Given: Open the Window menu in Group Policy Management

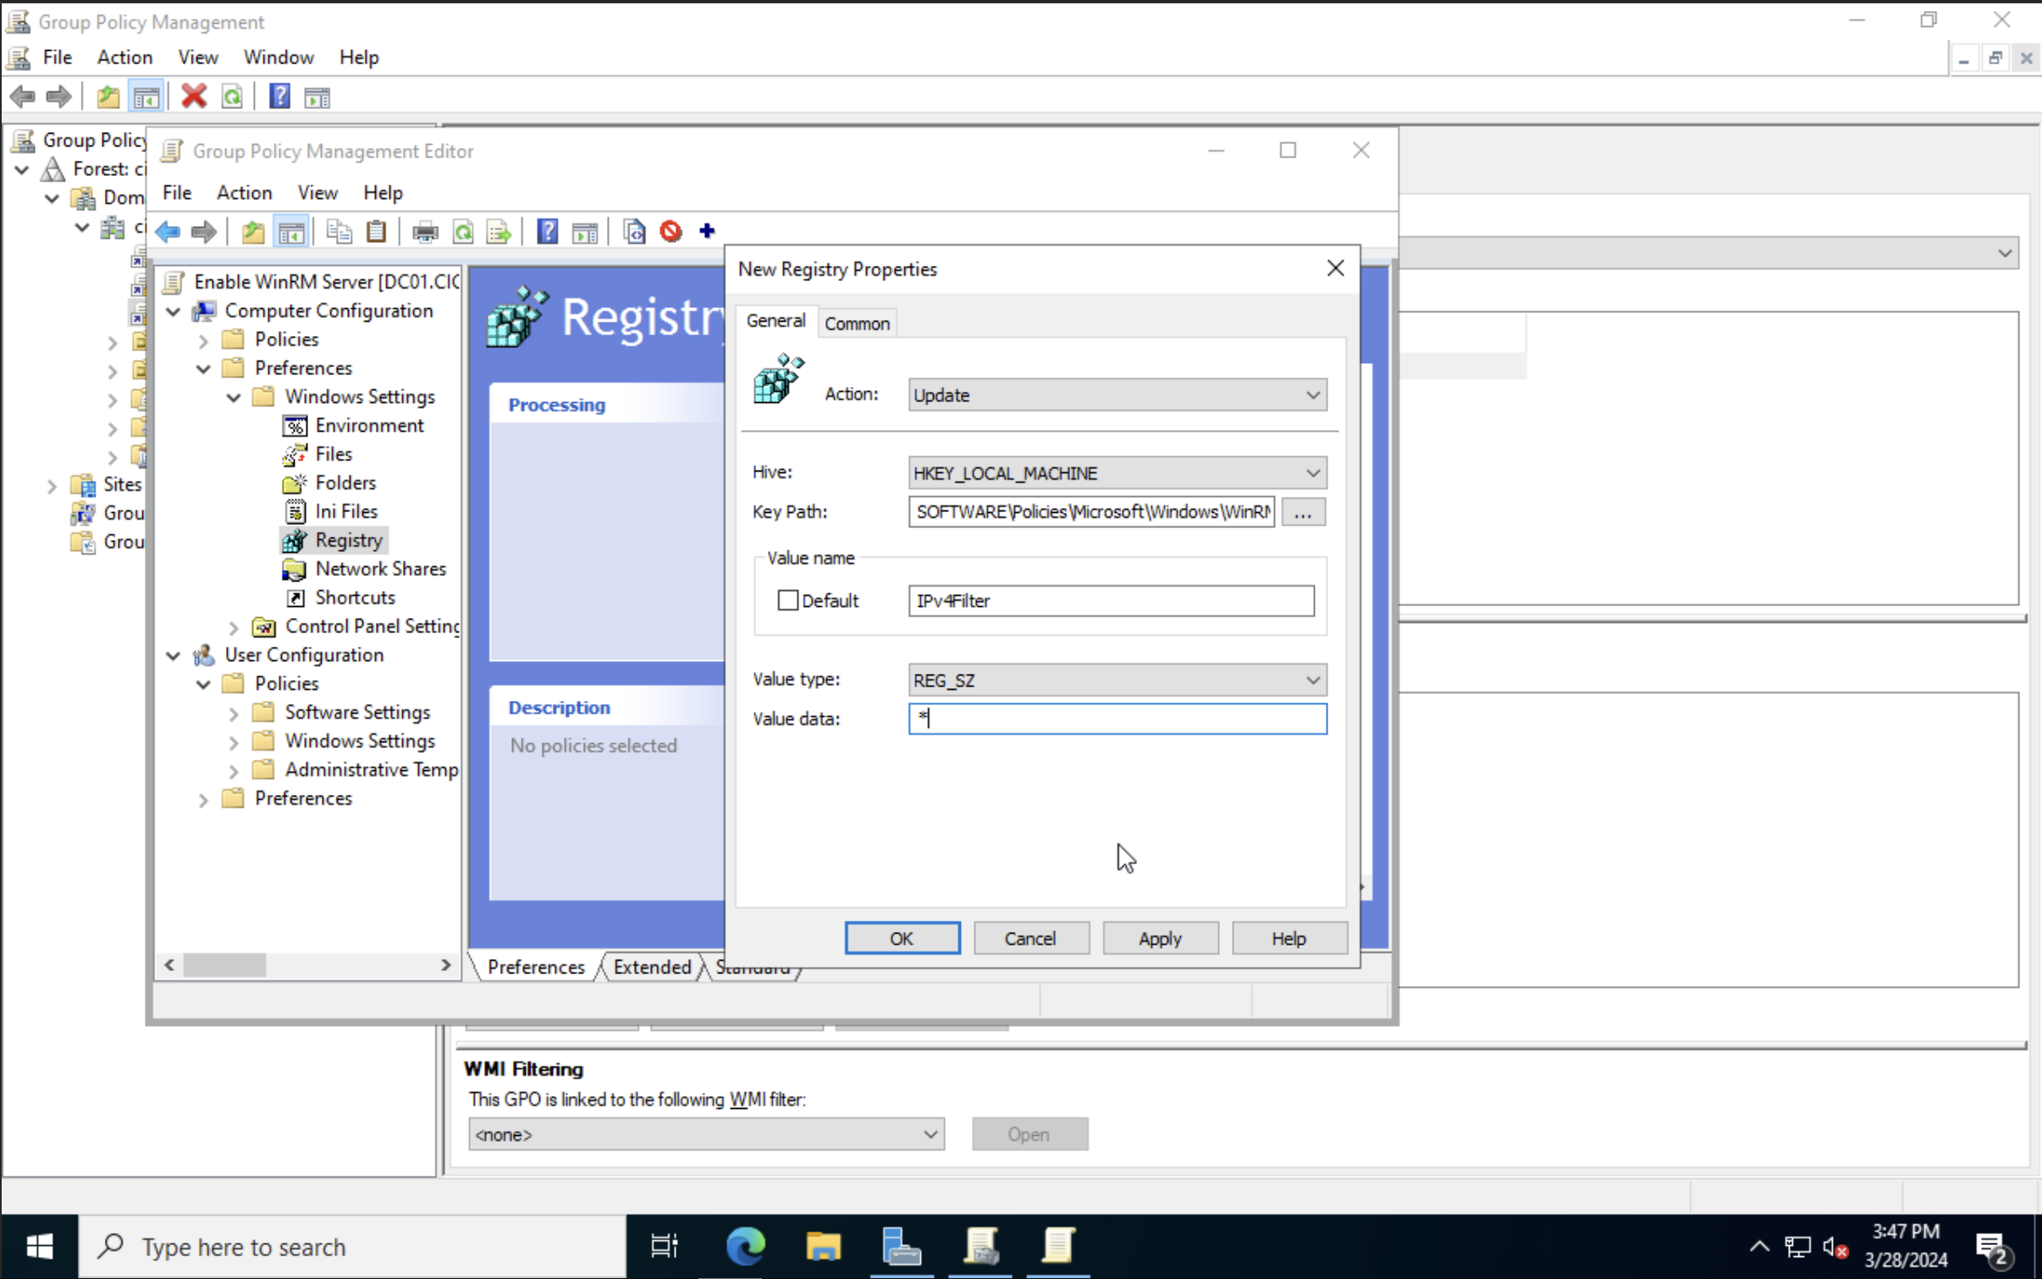Looking at the screenshot, I should click(279, 57).
